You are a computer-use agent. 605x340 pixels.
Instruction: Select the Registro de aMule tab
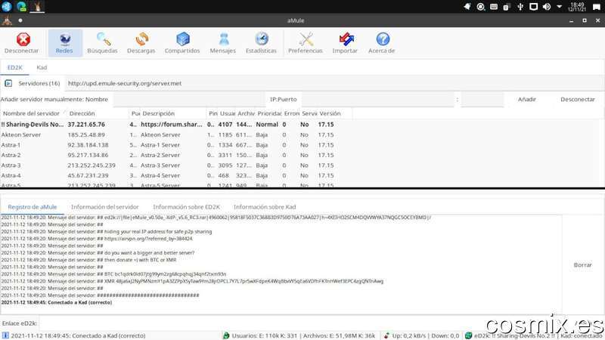pyautogui.click(x=33, y=207)
